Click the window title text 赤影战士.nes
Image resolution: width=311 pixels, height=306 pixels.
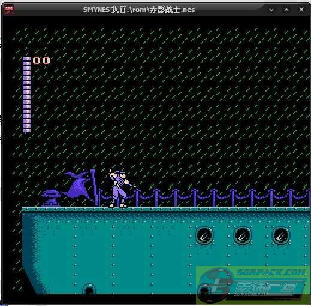[172, 10]
